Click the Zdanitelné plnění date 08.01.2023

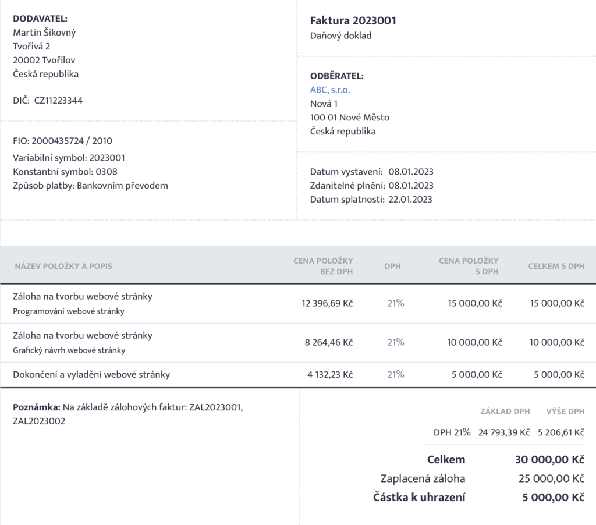pos(411,186)
